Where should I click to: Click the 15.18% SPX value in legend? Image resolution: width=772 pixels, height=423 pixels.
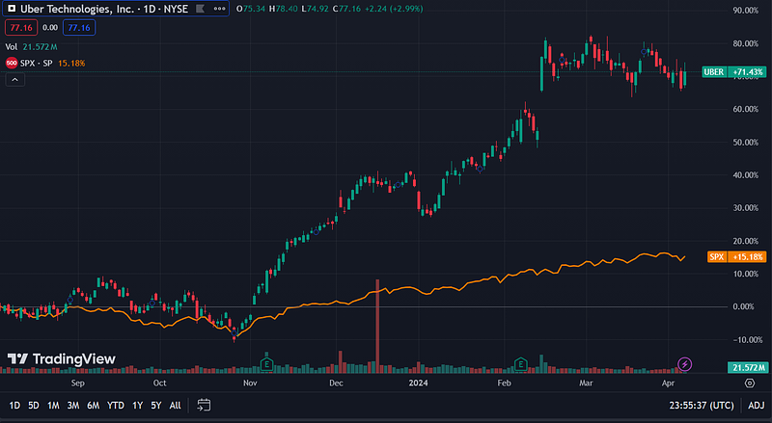(71, 63)
